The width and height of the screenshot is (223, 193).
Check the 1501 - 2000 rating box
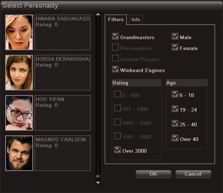[118, 136]
